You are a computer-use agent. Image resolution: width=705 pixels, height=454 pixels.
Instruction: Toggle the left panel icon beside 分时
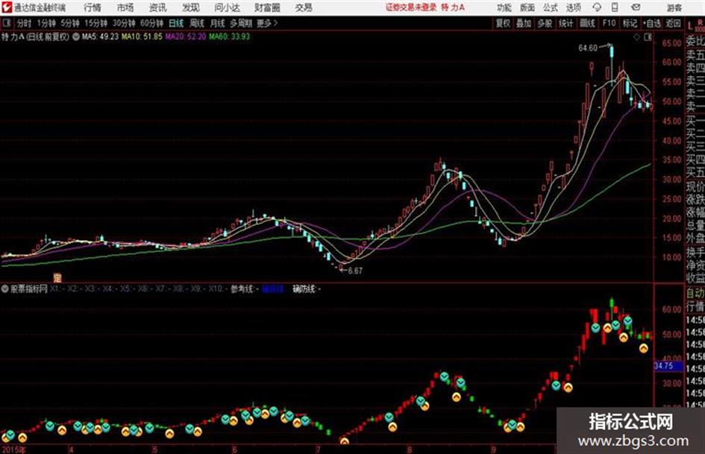6,23
